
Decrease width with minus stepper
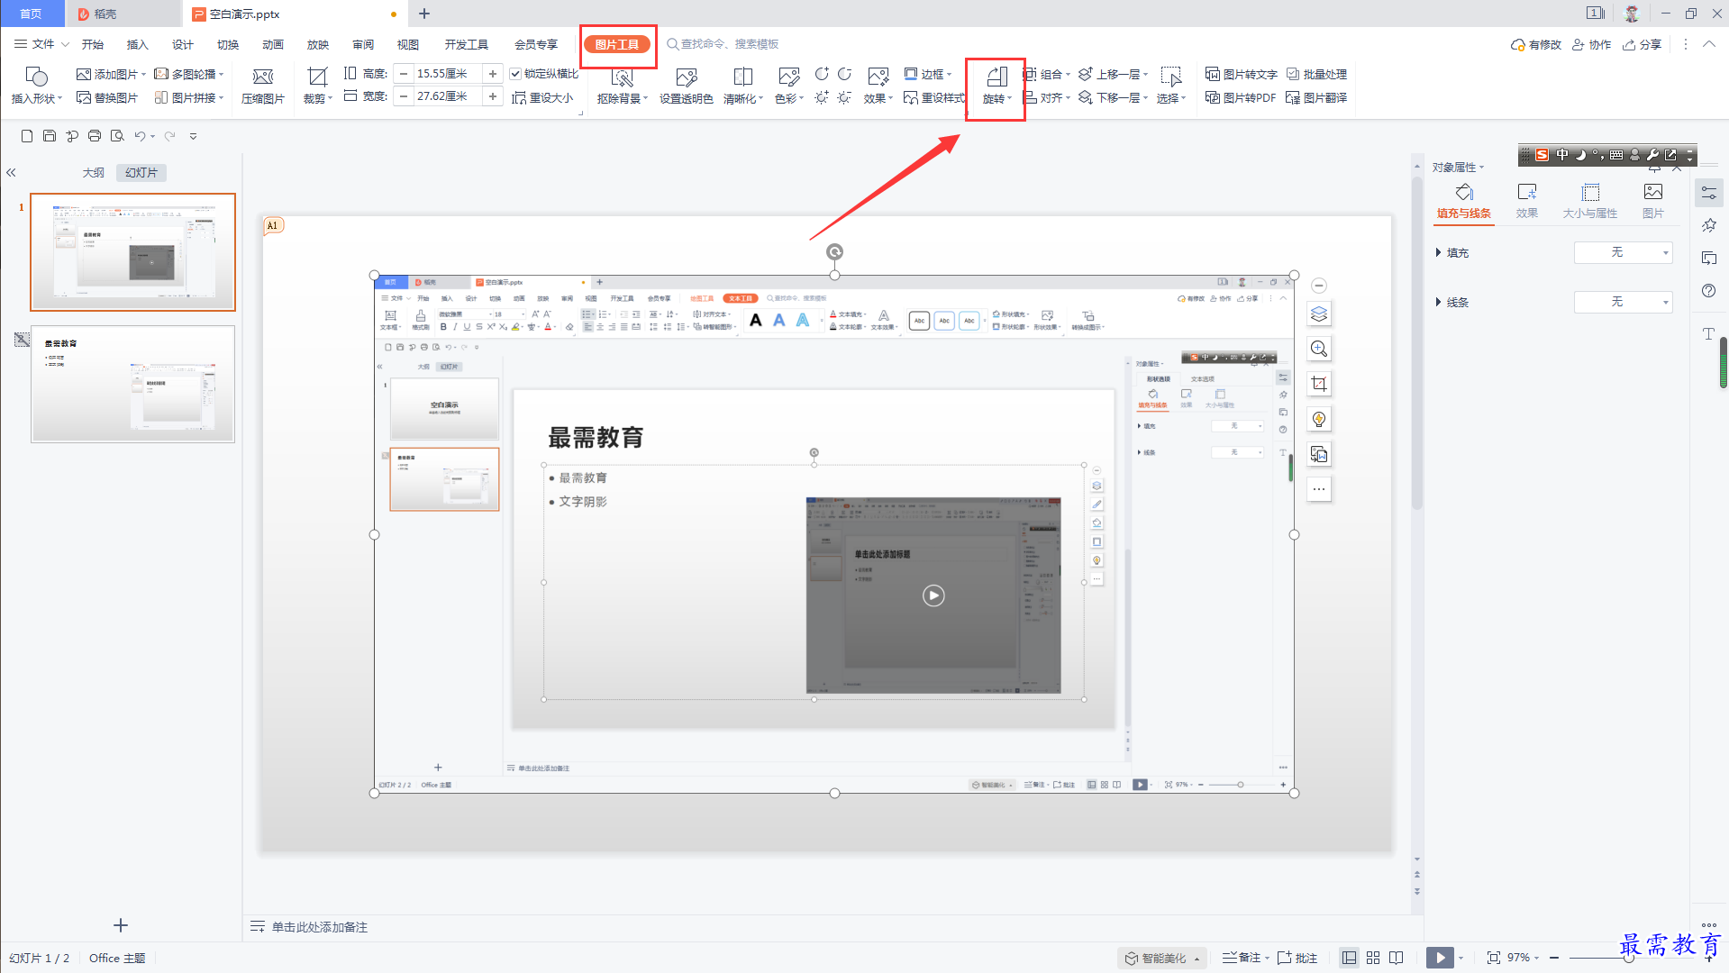[x=404, y=96]
